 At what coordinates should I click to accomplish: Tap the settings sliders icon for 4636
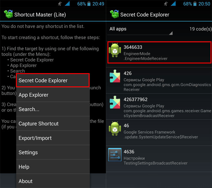[115, 155]
